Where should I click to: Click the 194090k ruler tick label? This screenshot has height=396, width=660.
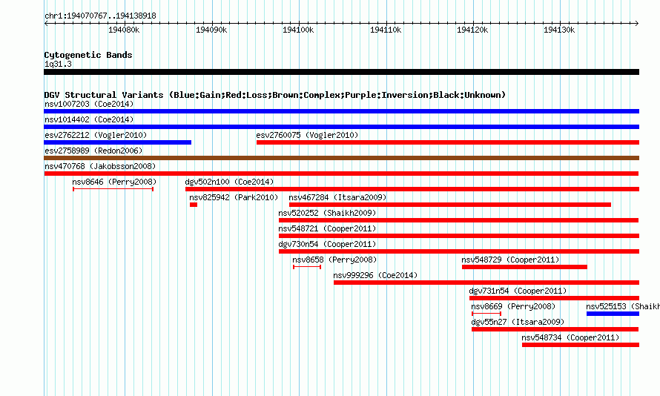(x=211, y=30)
